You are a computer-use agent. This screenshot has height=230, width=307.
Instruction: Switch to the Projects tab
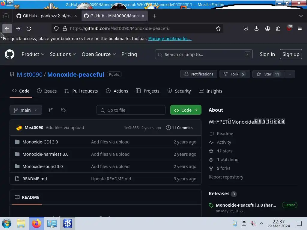pyautogui.click(x=148, y=91)
